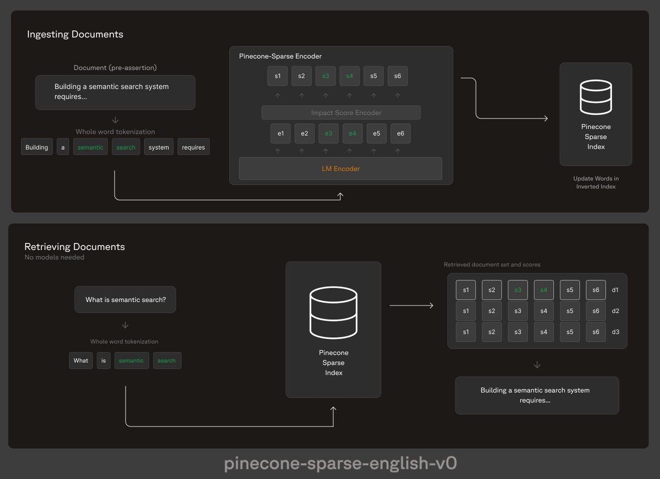Select the LM Encoder block
Image resolution: width=660 pixels, height=479 pixels.
pos(340,169)
